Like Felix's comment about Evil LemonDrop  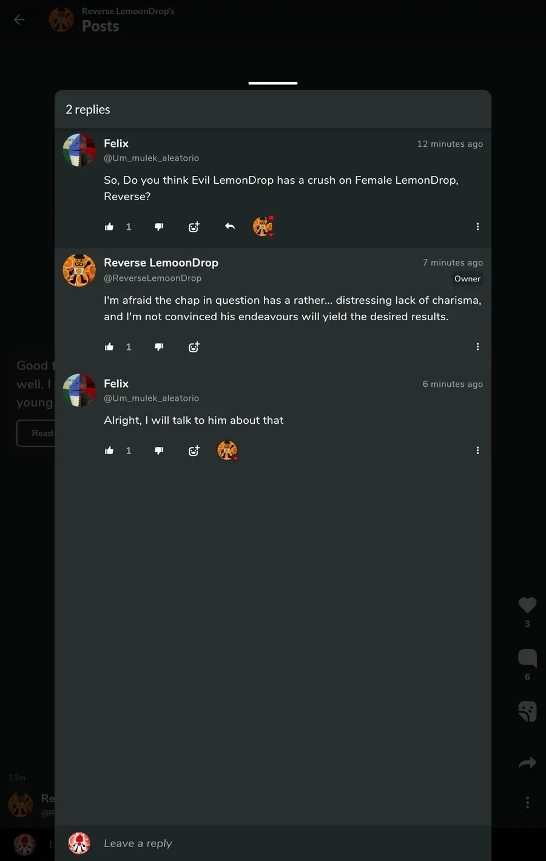(109, 227)
